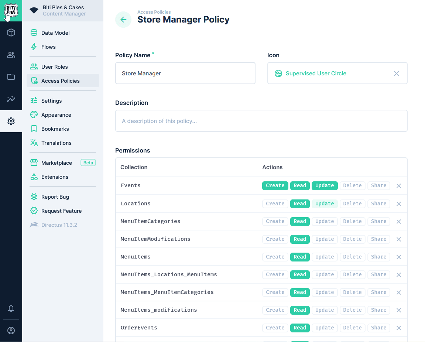
Task: Open the File Library module
Action: (11, 77)
